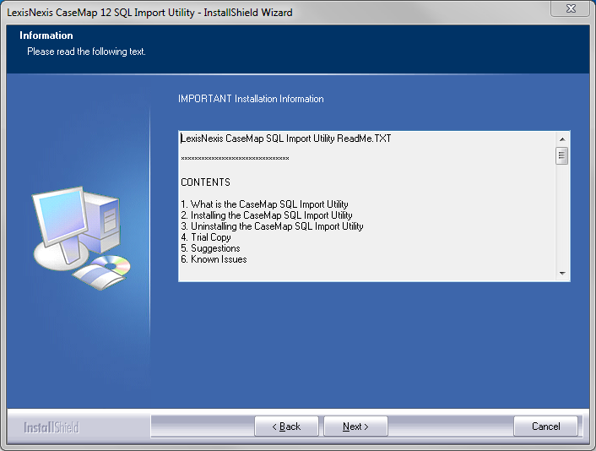Screen dimensions: 596x451
Task: Click the readme scroll down arrow
Action: pos(562,273)
